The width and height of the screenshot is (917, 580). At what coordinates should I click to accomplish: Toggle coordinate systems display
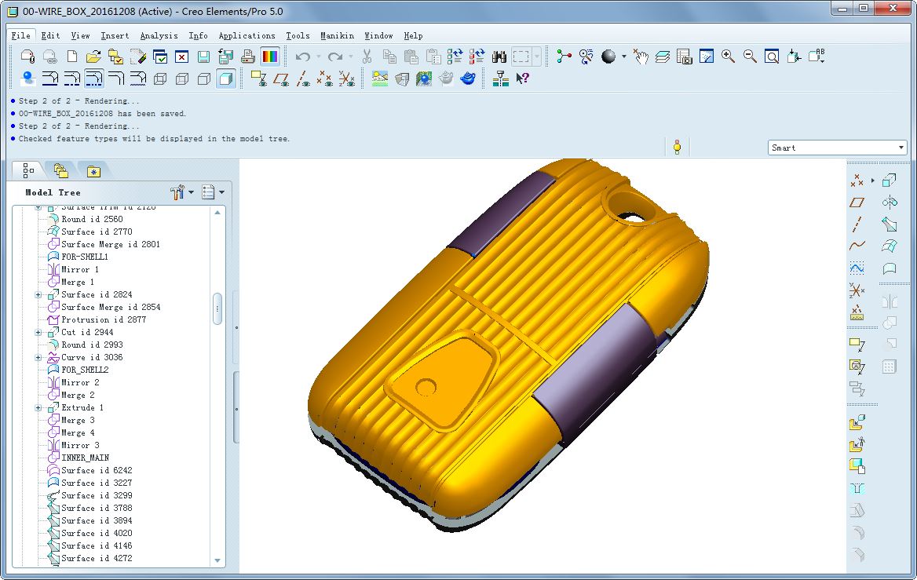tap(347, 78)
